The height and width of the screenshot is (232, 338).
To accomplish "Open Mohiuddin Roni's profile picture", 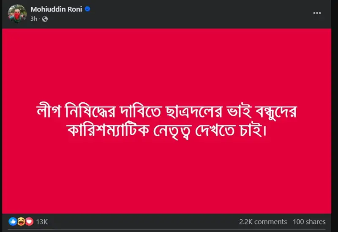I will 17,14.
